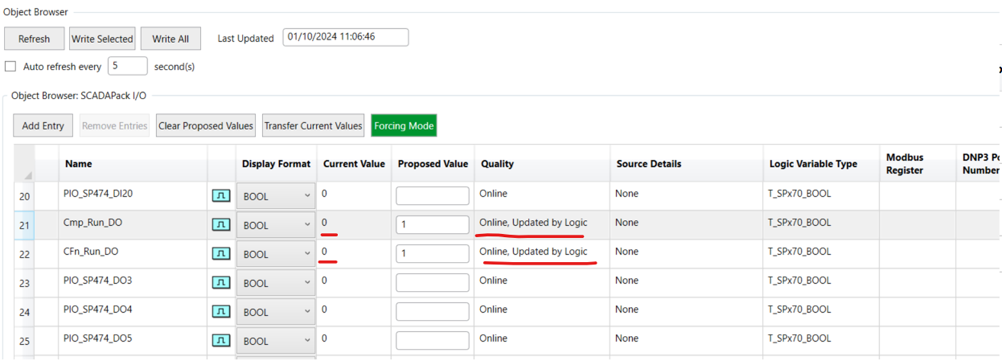The width and height of the screenshot is (1002, 361).
Task: Click the Quality column header
Action: point(542,163)
